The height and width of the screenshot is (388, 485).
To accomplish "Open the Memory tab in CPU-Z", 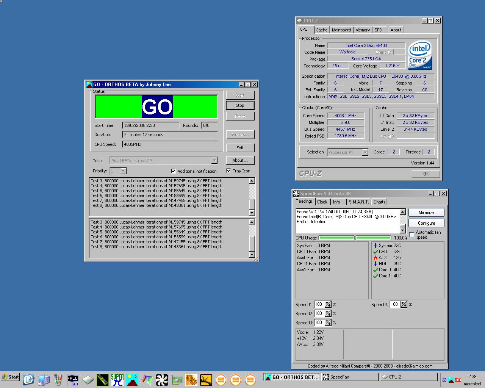I will click(363, 30).
